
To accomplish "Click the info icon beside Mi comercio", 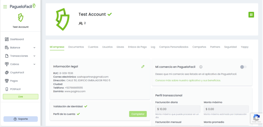I will 201,67.
